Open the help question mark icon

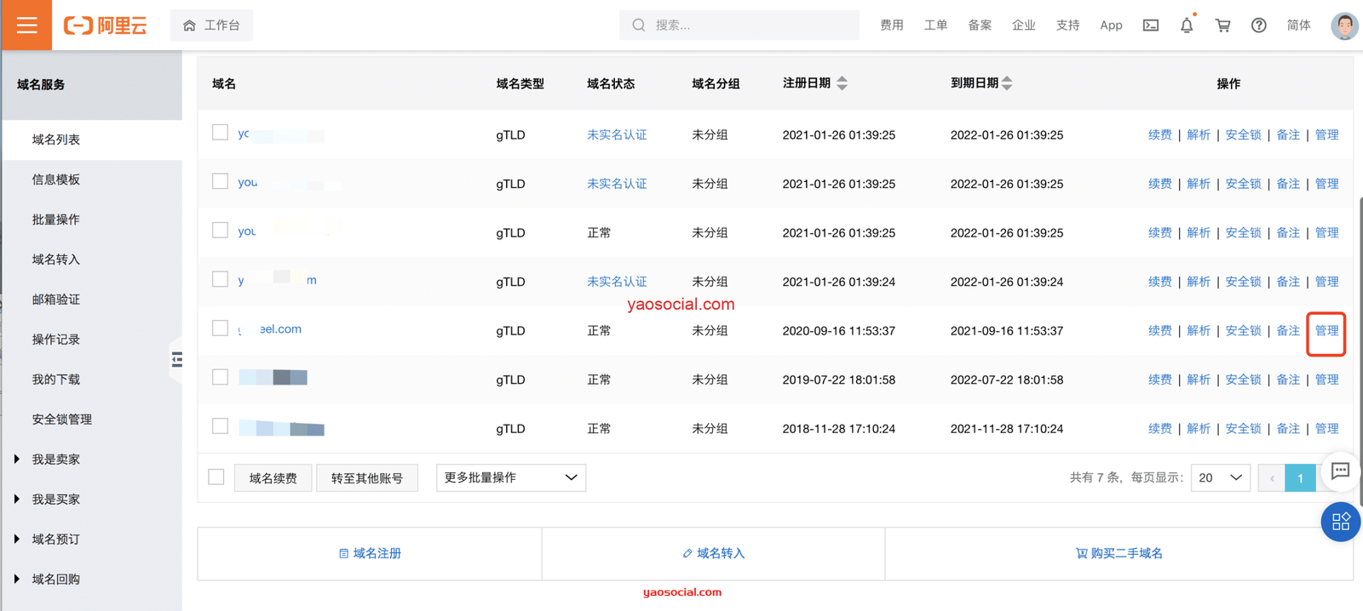[x=1258, y=26]
